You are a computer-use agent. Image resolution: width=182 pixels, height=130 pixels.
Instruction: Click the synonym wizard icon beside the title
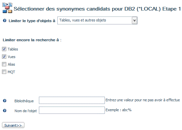pyautogui.click(x=7, y=8)
